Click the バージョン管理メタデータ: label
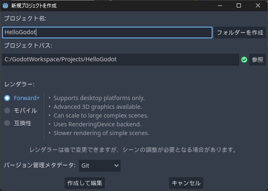The width and height of the screenshot is (268, 191). coord(40,165)
